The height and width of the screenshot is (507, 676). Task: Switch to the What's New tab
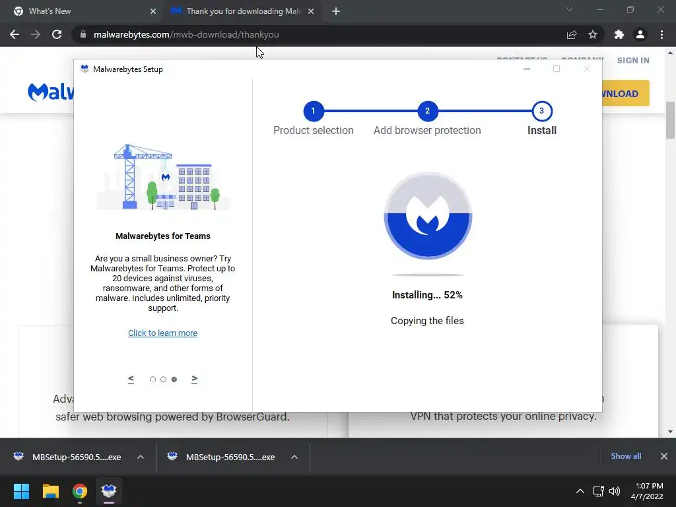pyautogui.click(x=83, y=11)
